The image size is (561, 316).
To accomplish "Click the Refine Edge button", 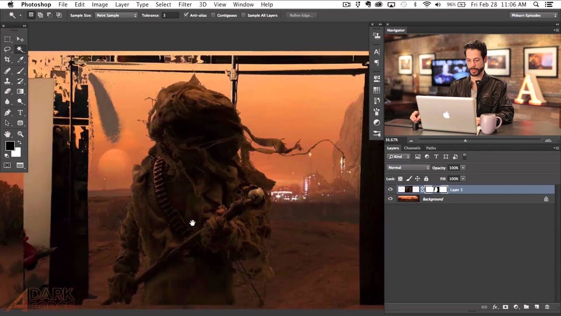I will click(x=301, y=15).
